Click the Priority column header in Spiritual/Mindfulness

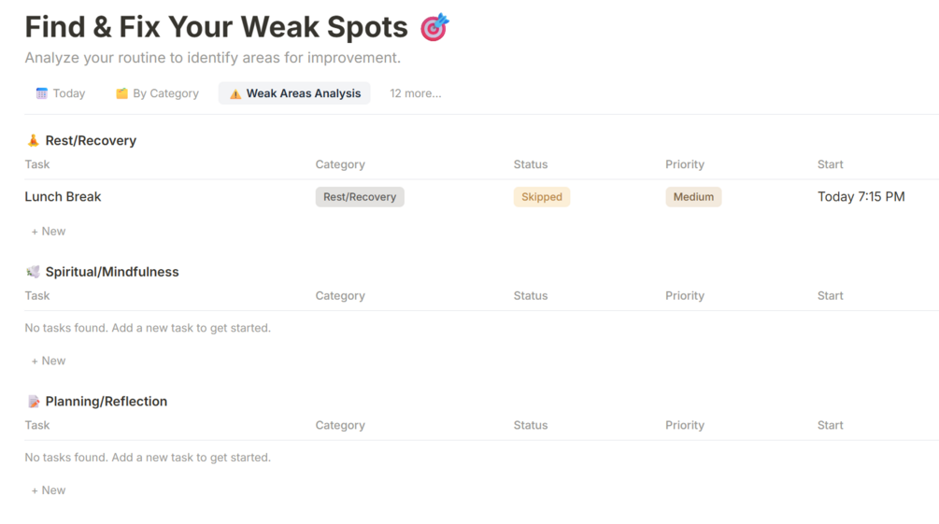pyautogui.click(x=685, y=296)
